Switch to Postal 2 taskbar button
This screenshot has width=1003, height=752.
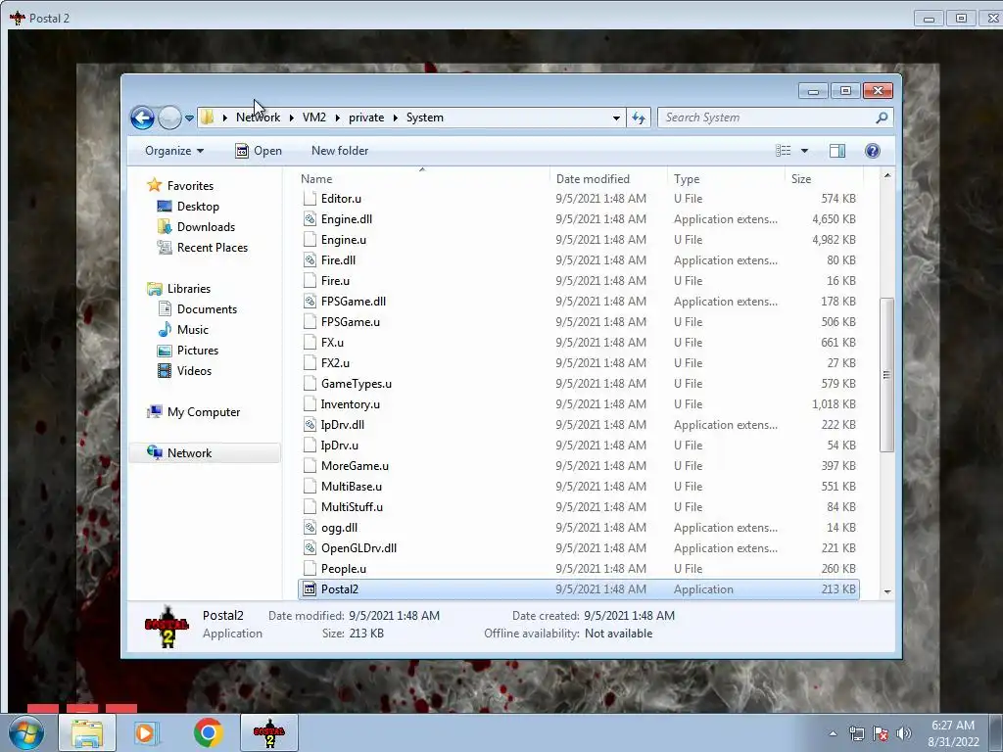point(269,732)
